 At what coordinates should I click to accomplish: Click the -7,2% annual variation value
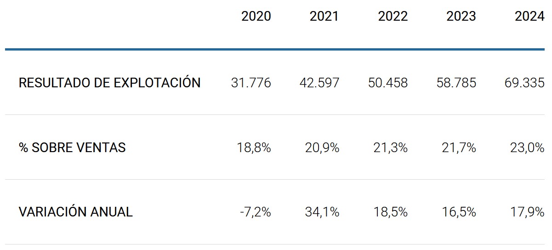(x=255, y=212)
